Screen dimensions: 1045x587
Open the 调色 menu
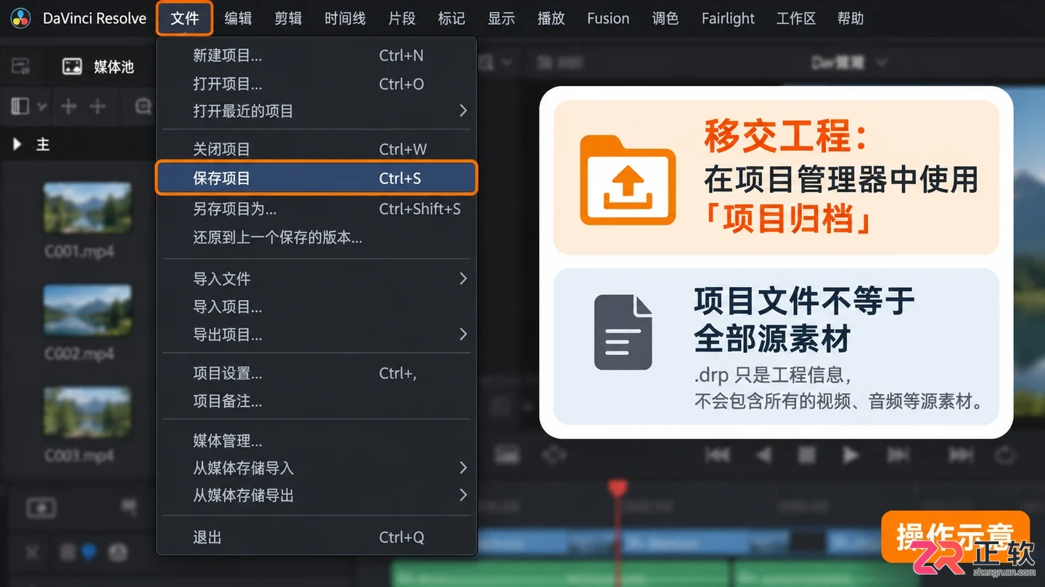(665, 18)
